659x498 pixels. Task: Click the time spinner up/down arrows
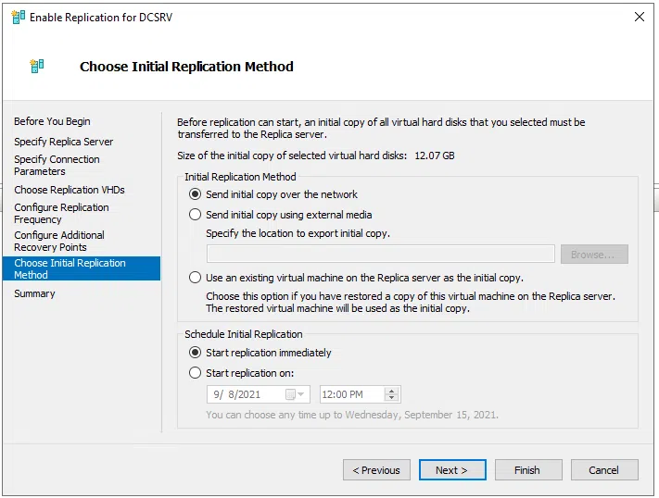click(x=391, y=394)
